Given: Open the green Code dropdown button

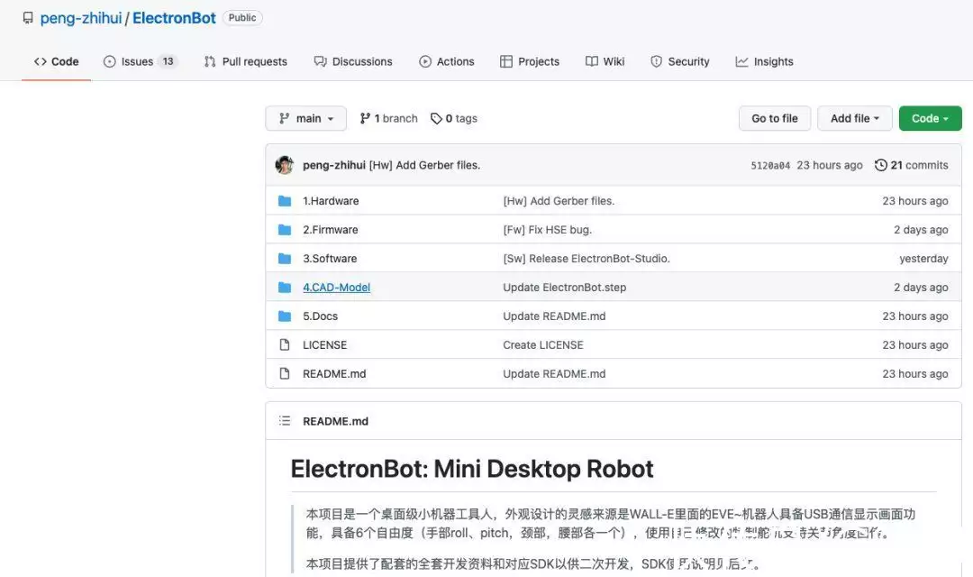Looking at the screenshot, I should click(x=930, y=118).
